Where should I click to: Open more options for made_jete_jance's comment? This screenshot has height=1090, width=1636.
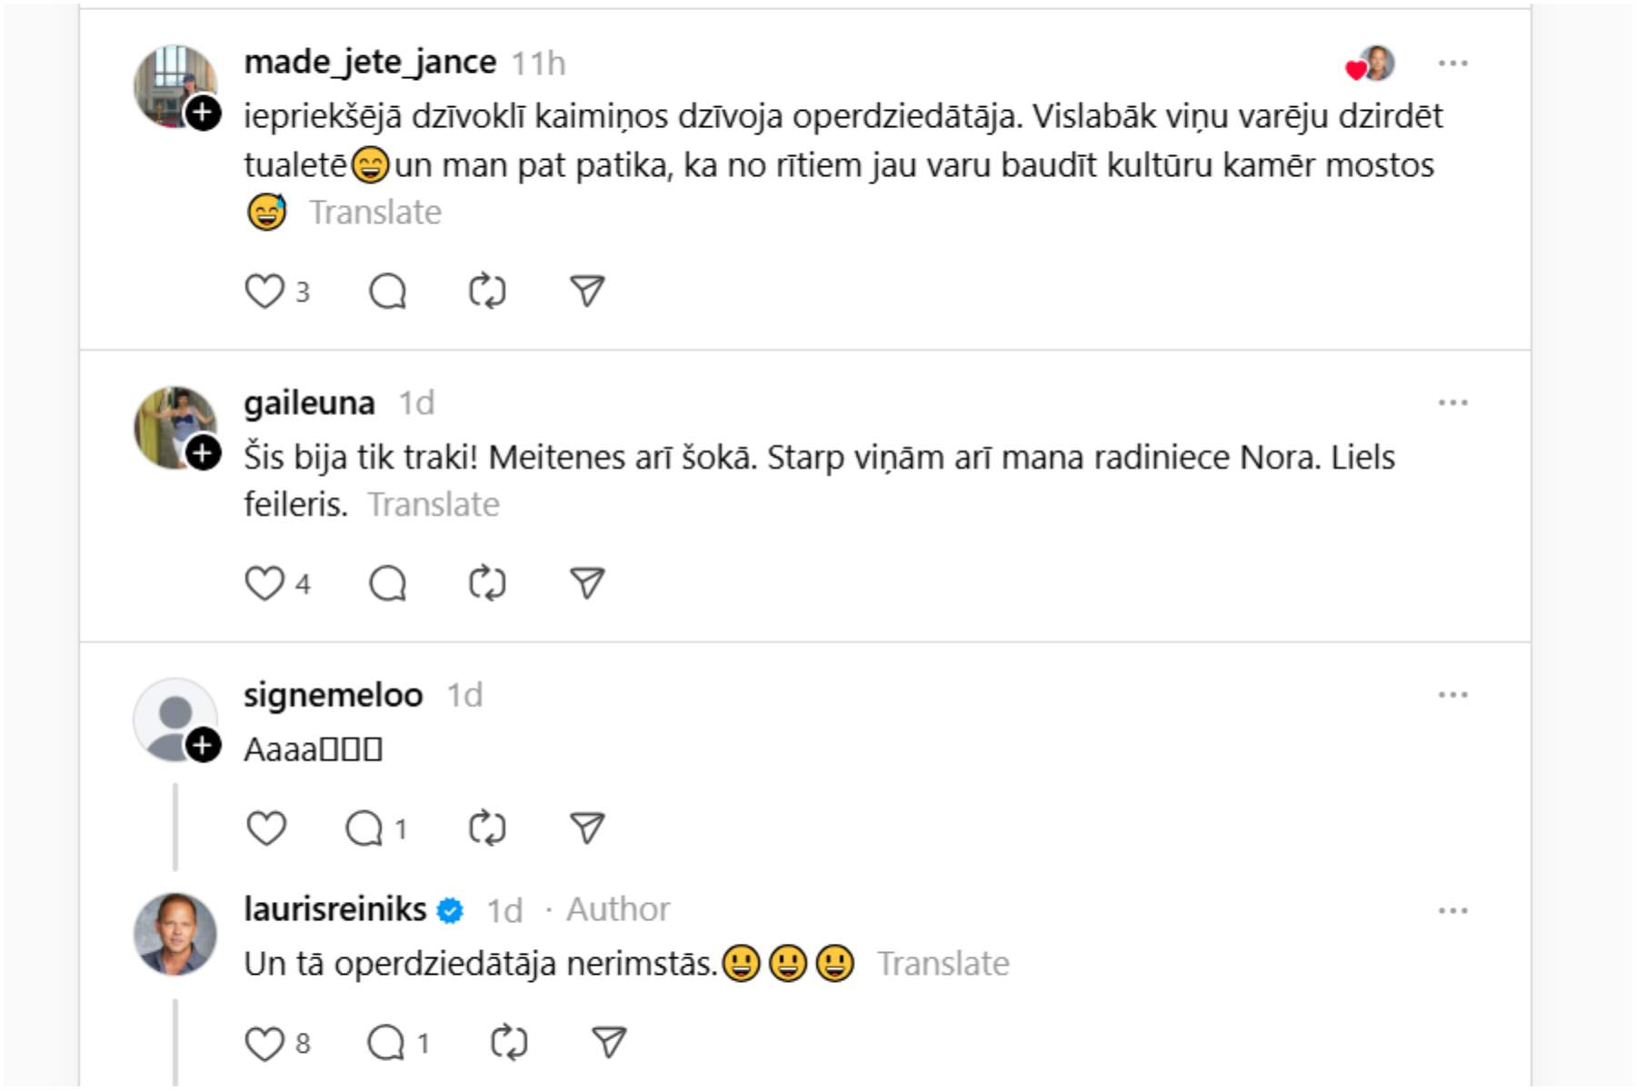point(1452,64)
